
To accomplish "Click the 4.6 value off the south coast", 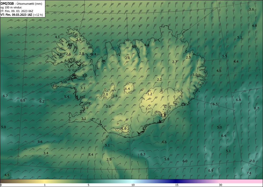I will [164, 142].
